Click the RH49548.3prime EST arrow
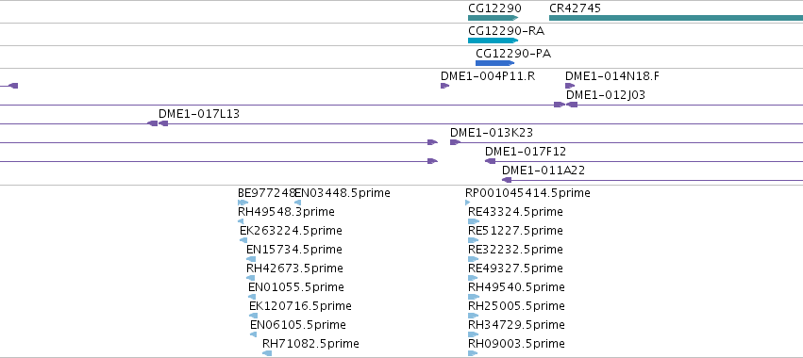 pyautogui.click(x=241, y=221)
